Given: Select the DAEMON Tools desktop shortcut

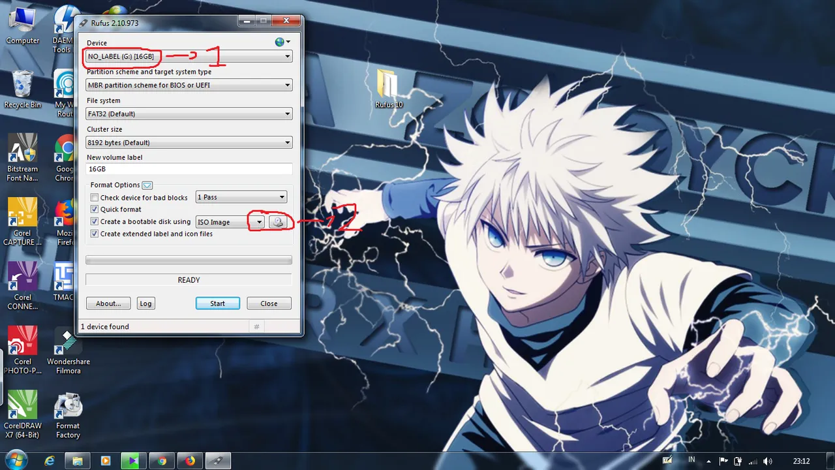Looking at the screenshot, I should pyautogui.click(x=64, y=29).
